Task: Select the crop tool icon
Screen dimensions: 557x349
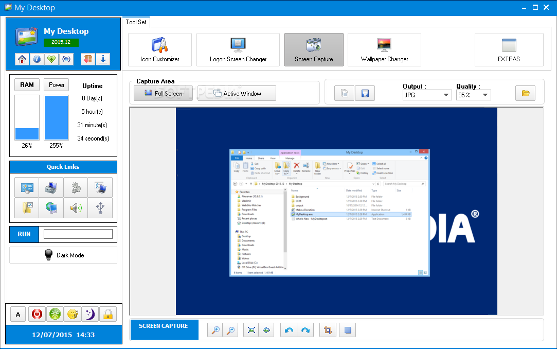Action: point(328,330)
